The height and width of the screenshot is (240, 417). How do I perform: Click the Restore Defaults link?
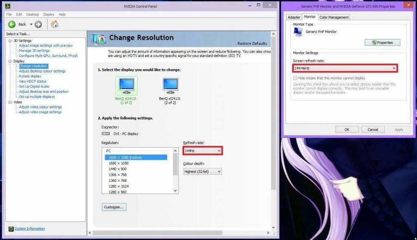point(252,44)
